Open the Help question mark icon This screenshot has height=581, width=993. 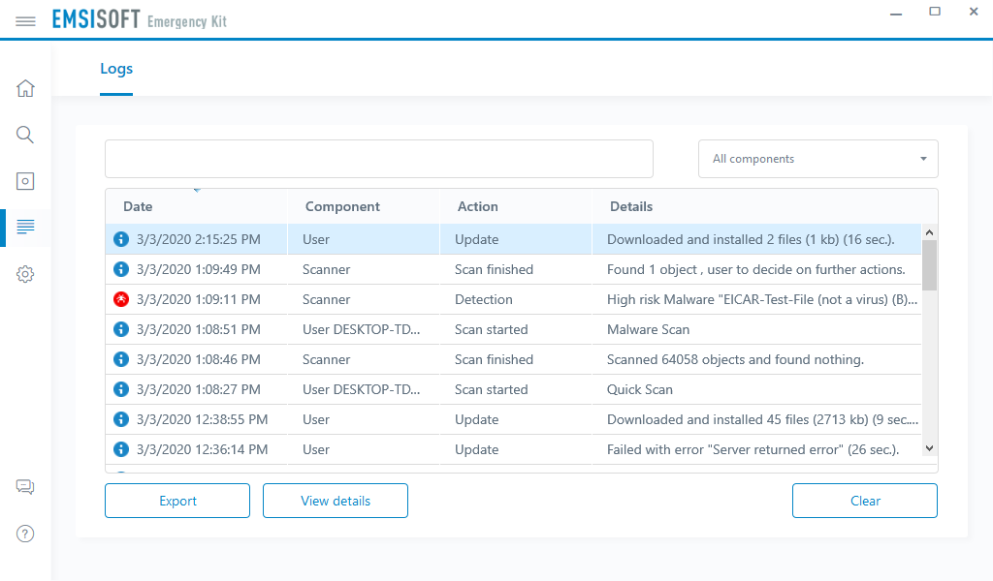pos(26,534)
